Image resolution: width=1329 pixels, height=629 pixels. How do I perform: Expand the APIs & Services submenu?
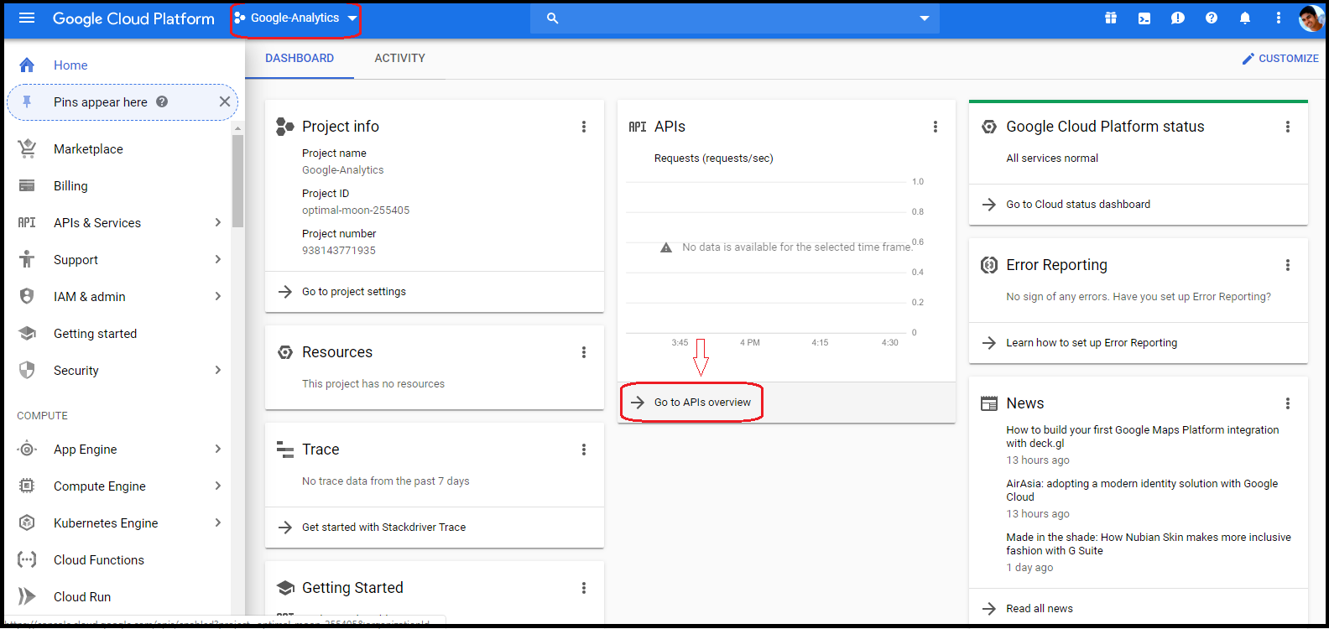pyautogui.click(x=218, y=222)
